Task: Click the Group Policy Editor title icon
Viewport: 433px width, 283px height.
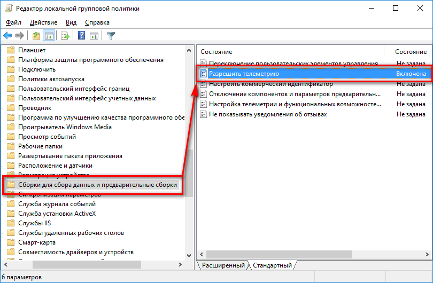Action: click(9, 8)
